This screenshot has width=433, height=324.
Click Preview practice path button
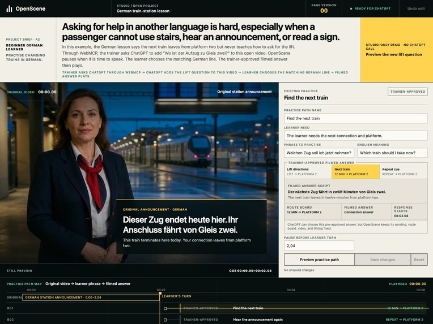click(319, 260)
